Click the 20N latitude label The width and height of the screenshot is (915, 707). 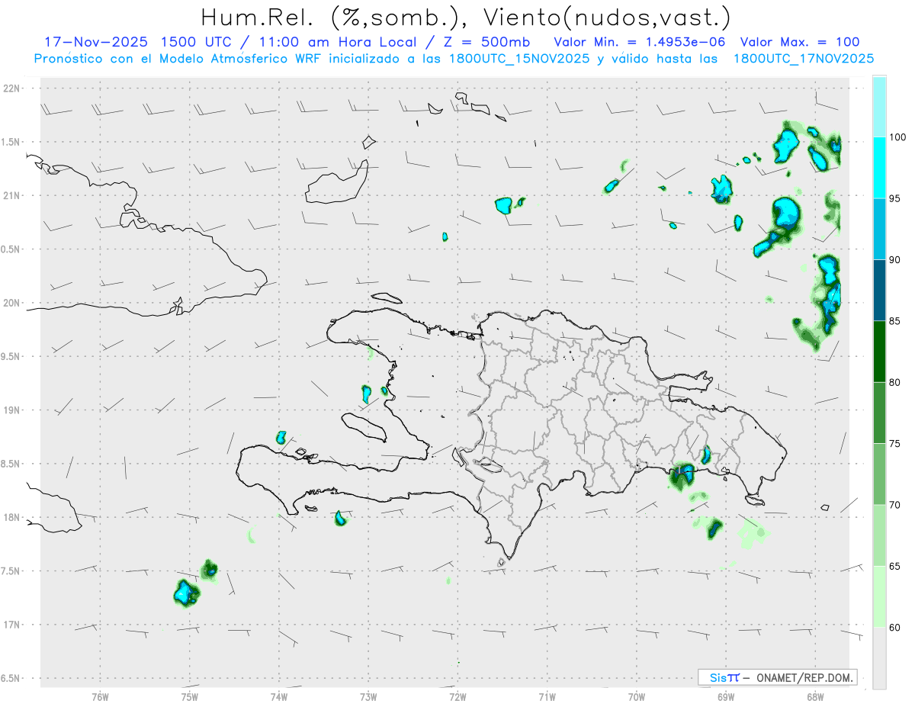click(13, 303)
